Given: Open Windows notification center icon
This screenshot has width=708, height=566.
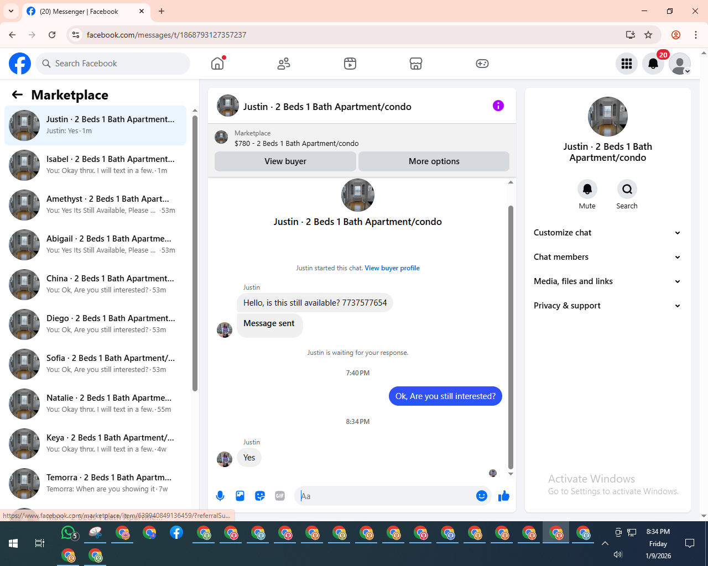Looking at the screenshot, I should click(690, 543).
